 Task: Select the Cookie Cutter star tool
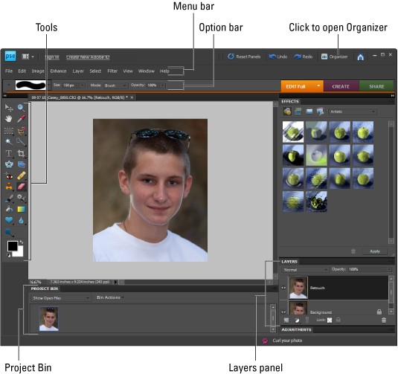point(9,164)
